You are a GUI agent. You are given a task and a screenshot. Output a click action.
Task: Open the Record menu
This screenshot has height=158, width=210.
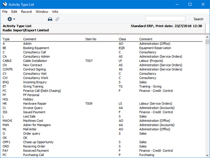(26, 12)
